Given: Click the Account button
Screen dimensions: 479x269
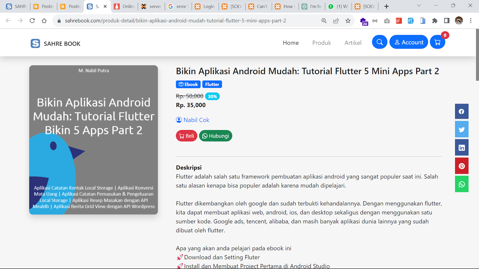Looking at the screenshot, I should tap(409, 42).
